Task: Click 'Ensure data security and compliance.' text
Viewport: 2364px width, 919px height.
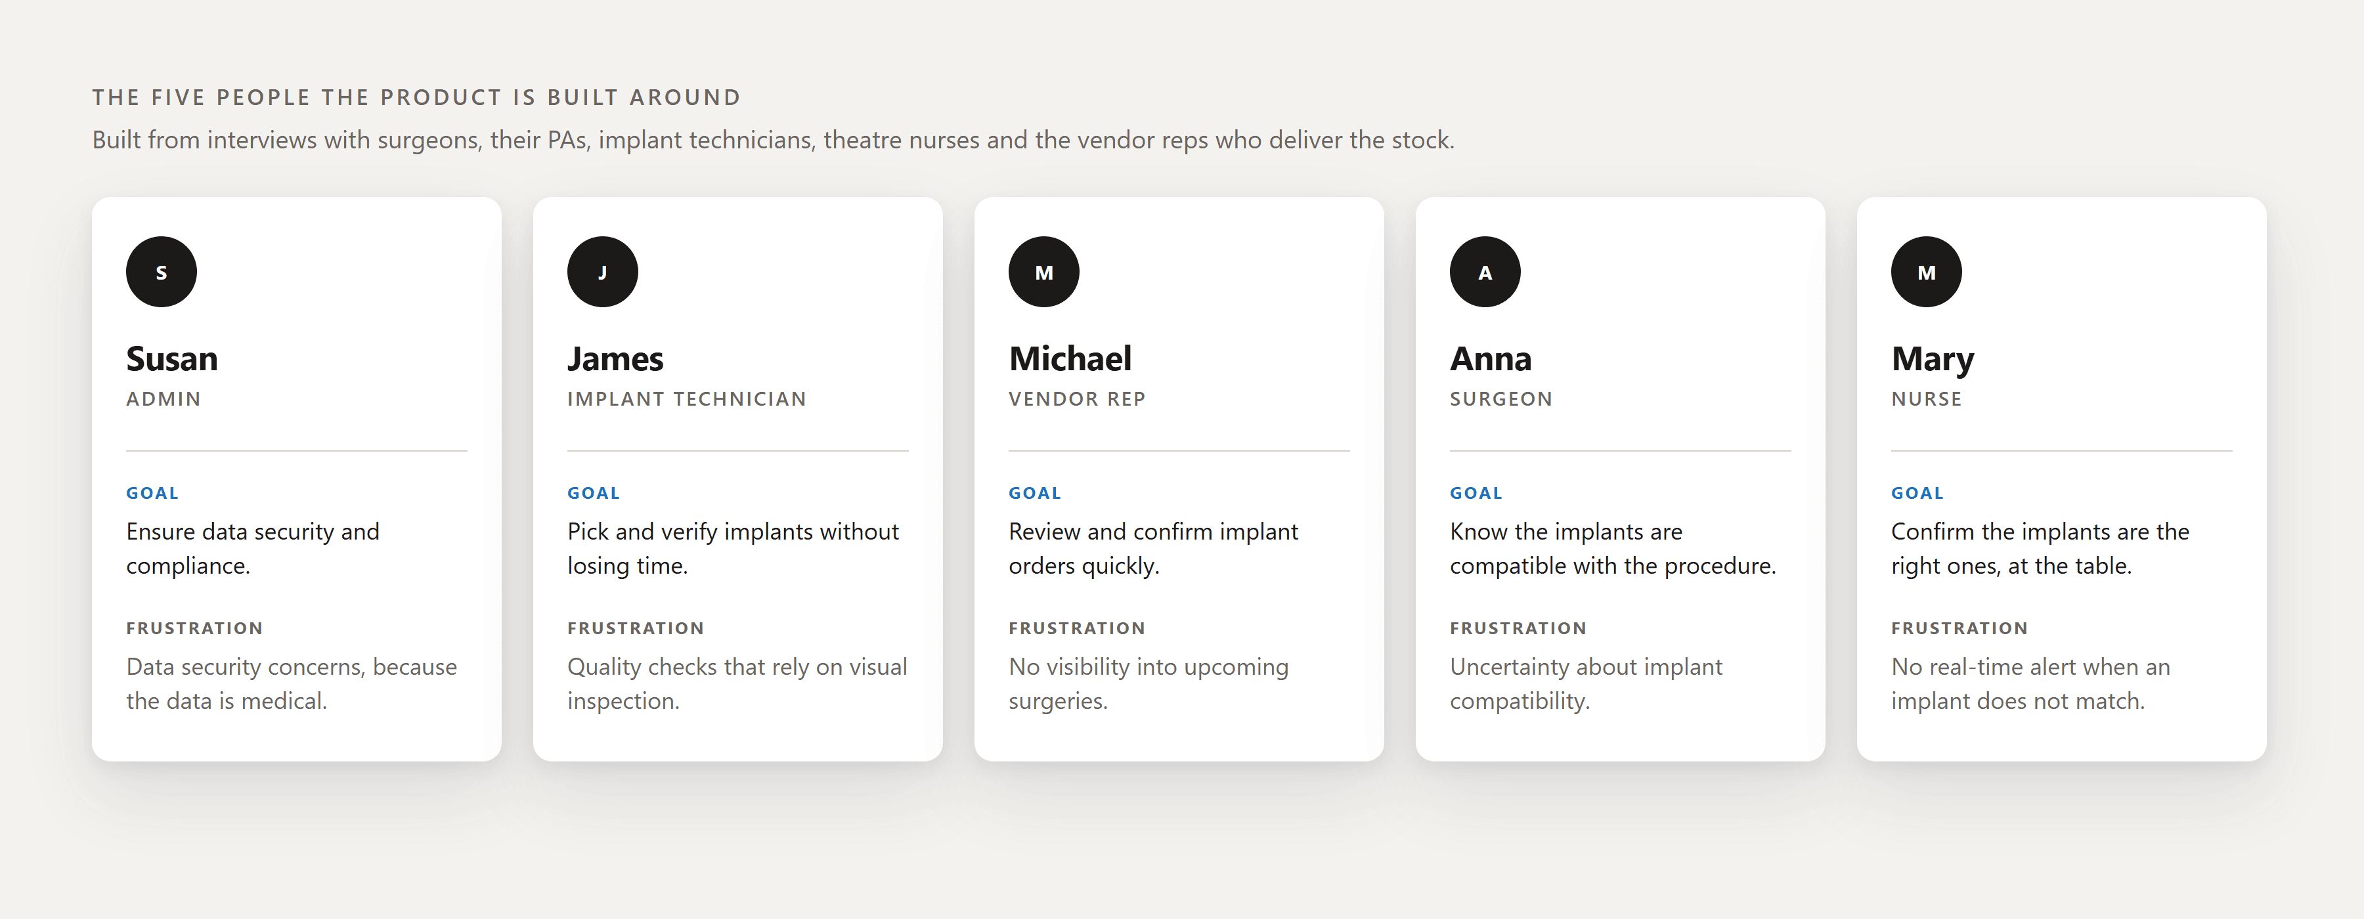Action: (252, 549)
